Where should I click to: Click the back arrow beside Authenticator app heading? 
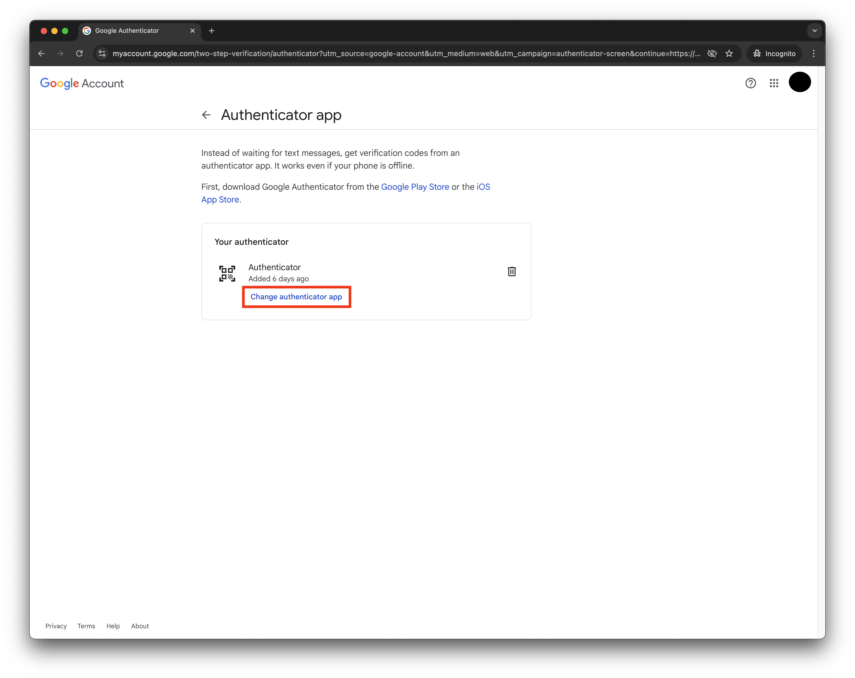[206, 115]
